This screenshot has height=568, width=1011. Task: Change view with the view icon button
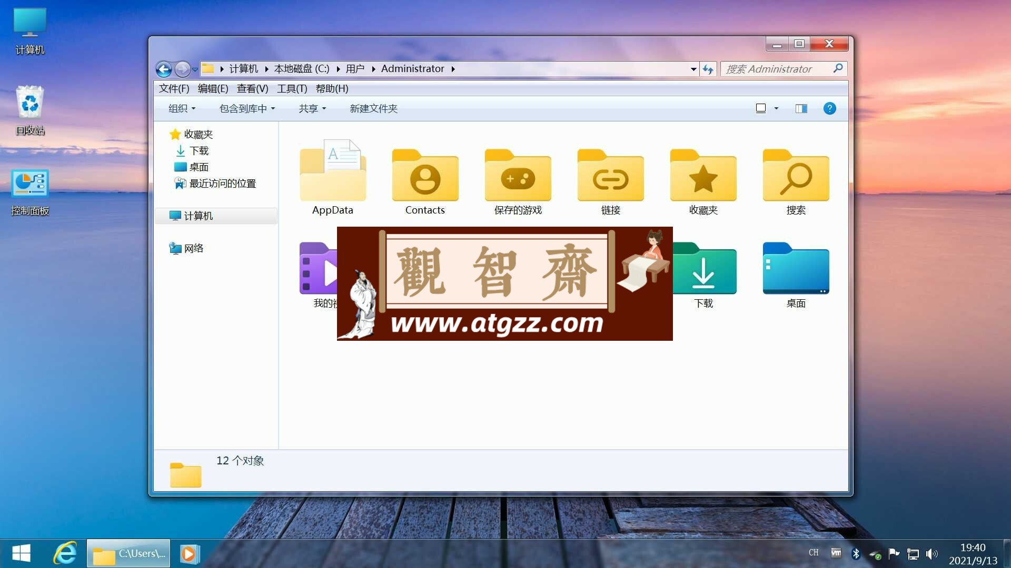[761, 108]
